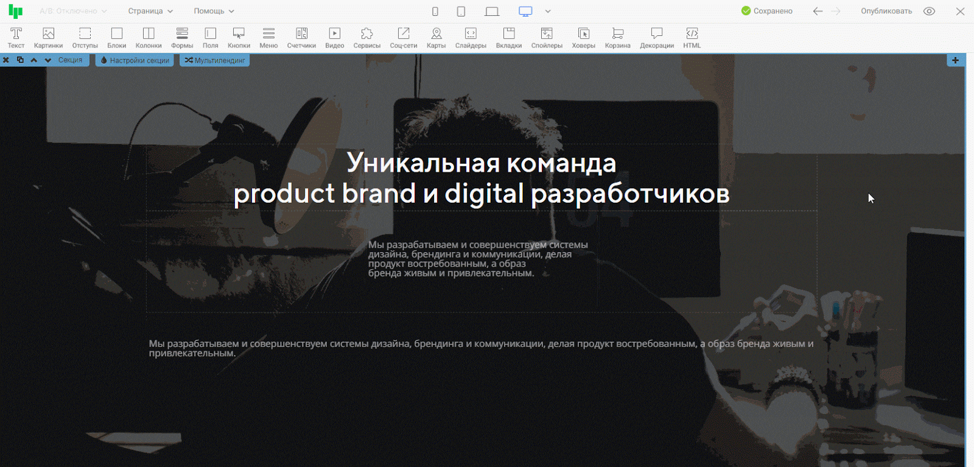Add a Кнопки button element

pos(239,38)
